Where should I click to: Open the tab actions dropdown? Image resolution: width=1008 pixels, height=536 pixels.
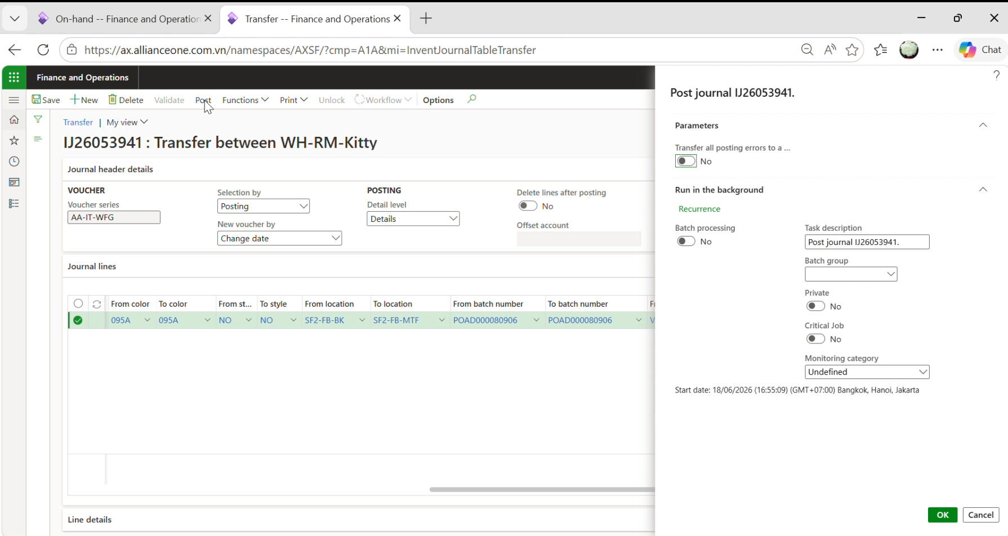pyautogui.click(x=15, y=19)
